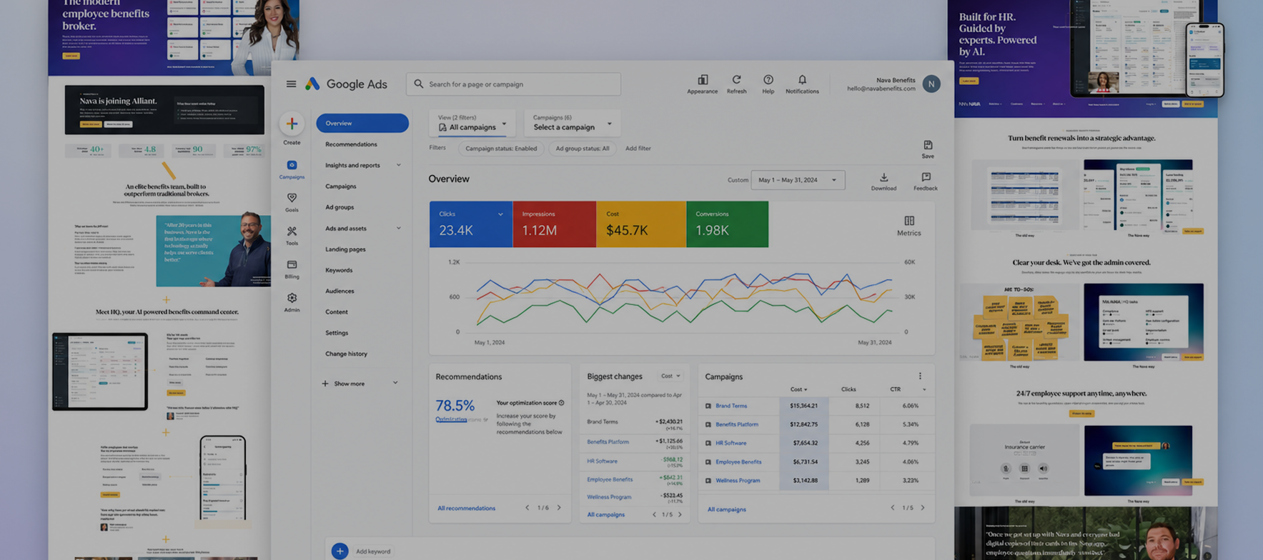Open Audiences in navigation menu

click(340, 291)
